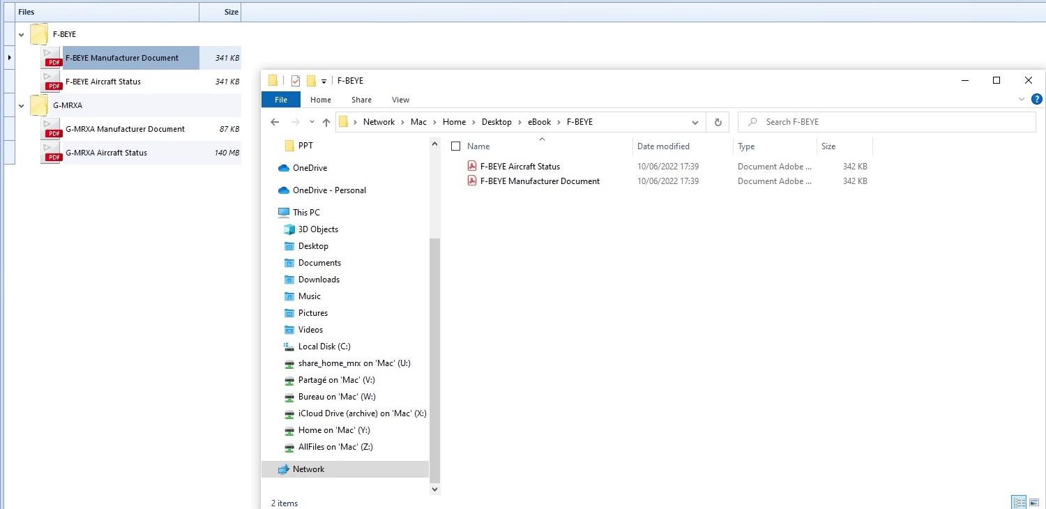This screenshot has height=509, width=1046.
Task: Open Explorer Help with the question mark icon
Action: (1036, 100)
